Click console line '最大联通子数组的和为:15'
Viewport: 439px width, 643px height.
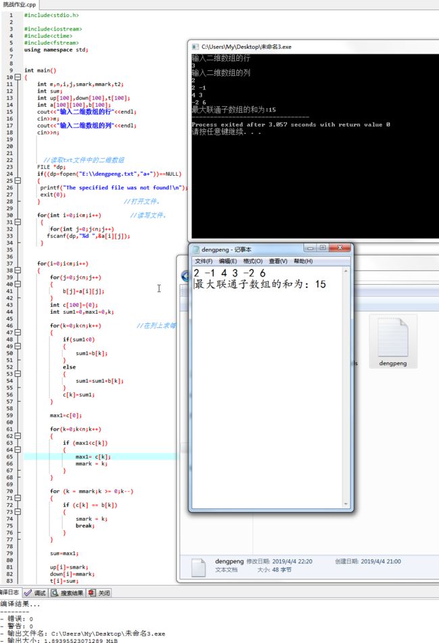[234, 110]
